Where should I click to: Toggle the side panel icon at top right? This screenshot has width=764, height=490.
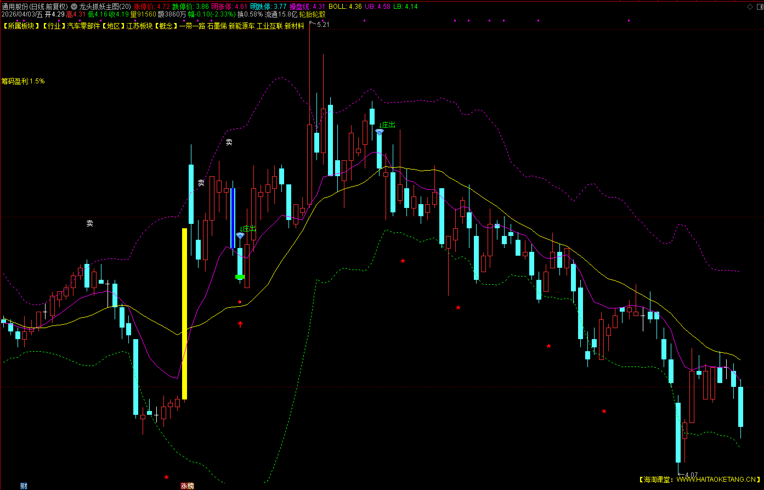click(x=759, y=6)
